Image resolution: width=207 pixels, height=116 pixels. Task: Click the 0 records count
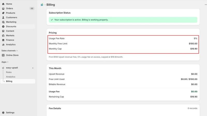193,108
